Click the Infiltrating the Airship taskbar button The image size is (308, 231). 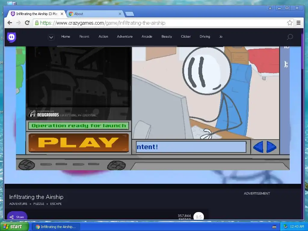click(56, 227)
